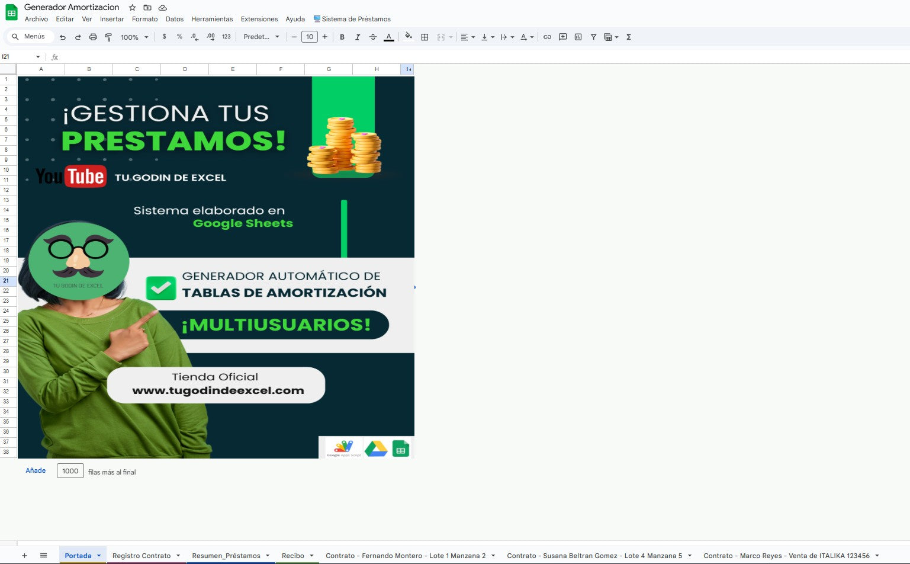Expand the Predet... font dropdown

pyautogui.click(x=261, y=37)
